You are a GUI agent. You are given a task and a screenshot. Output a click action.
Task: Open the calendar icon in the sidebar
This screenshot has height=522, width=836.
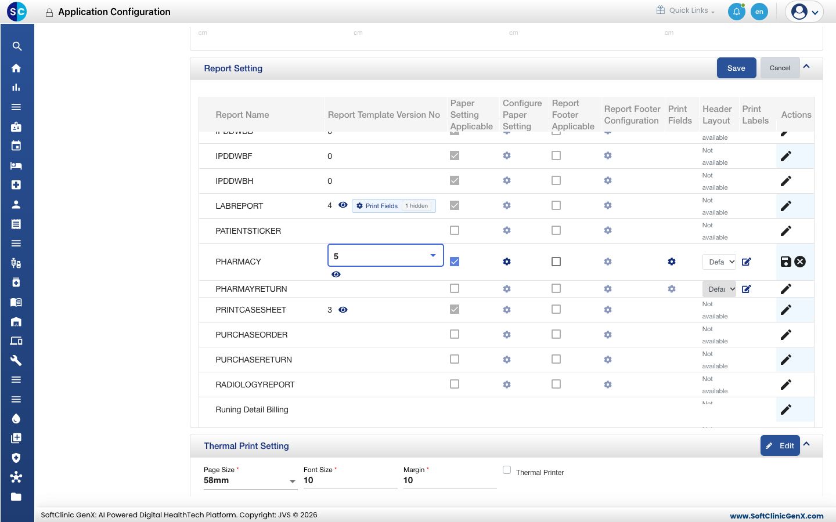[x=16, y=146]
